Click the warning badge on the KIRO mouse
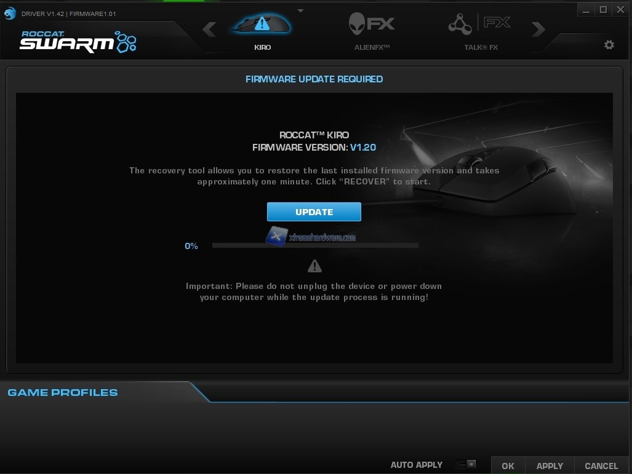Viewport: 632px width, 474px height. click(262, 23)
